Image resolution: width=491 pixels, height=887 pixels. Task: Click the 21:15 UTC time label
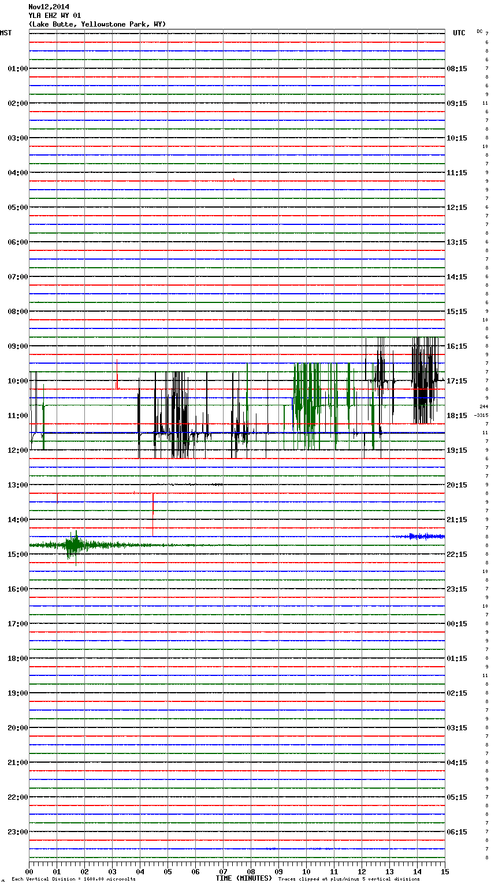pos(457,520)
